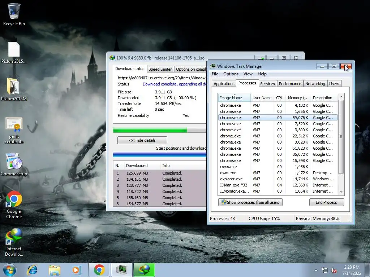Open the Recycle Bin desktop icon
The width and height of the screenshot is (370, 277).
[14, 14]
